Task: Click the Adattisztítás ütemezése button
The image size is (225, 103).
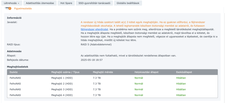Action: (40, 3)
